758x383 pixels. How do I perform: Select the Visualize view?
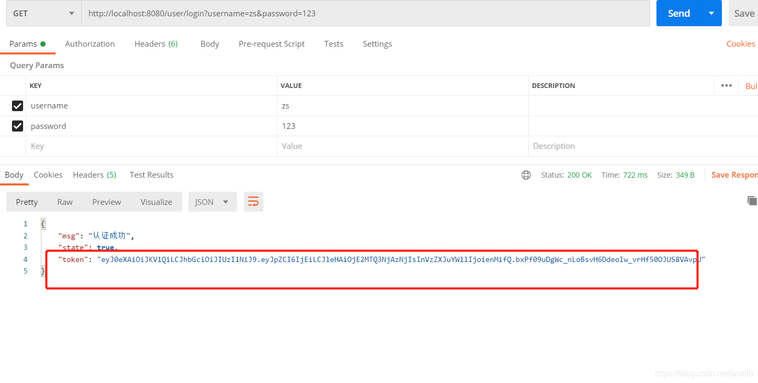coord(157,202)
